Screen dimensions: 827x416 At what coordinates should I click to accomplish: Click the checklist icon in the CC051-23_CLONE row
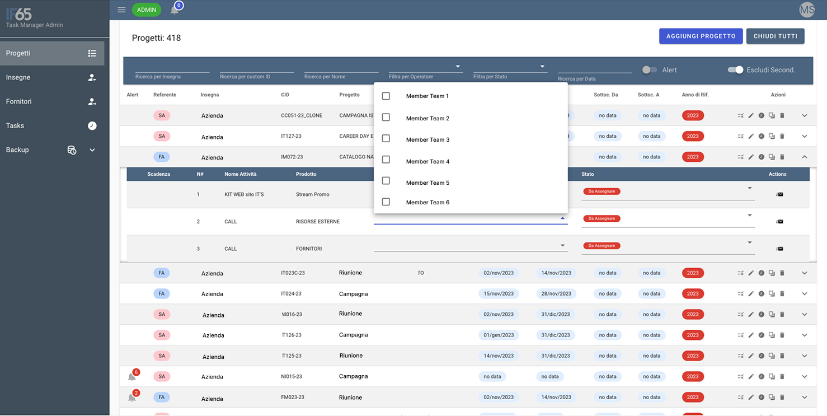coord(740,115)
